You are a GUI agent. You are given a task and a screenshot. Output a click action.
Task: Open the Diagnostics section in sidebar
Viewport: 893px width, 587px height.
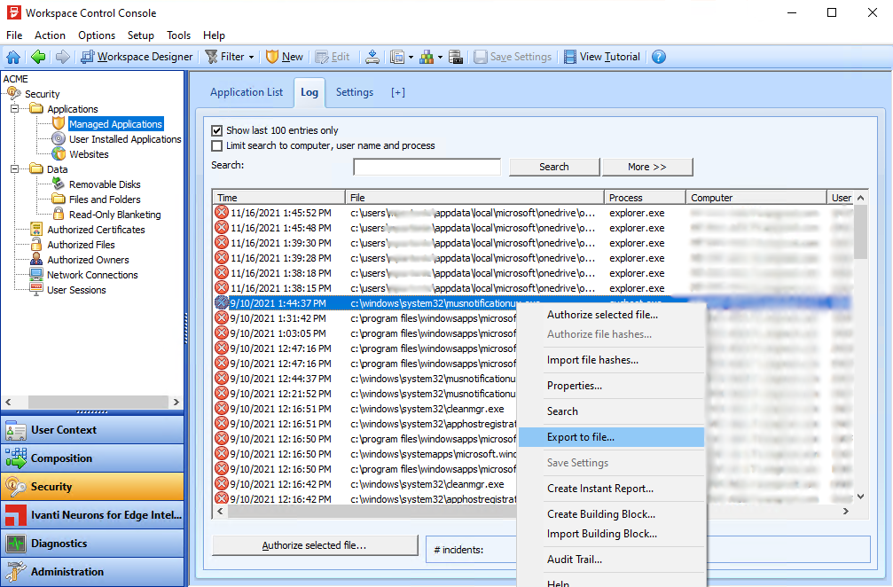click(59, 544)
